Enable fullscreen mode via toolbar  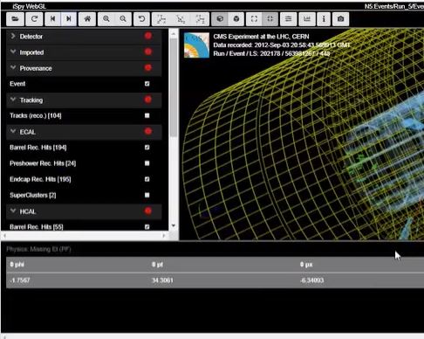[254, 19]
